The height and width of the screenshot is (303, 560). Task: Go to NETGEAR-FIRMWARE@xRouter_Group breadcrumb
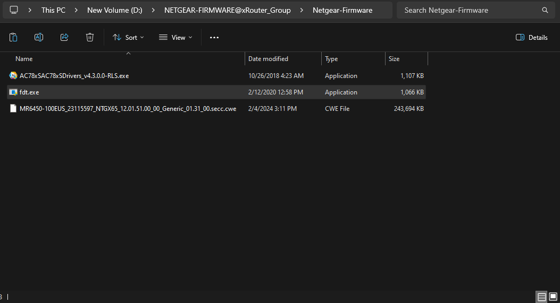pyautogui.click(x=228, y=10)
